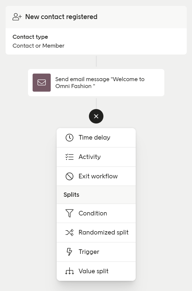
Task: Select Time delay from the step menu
Action: (96, 138)
